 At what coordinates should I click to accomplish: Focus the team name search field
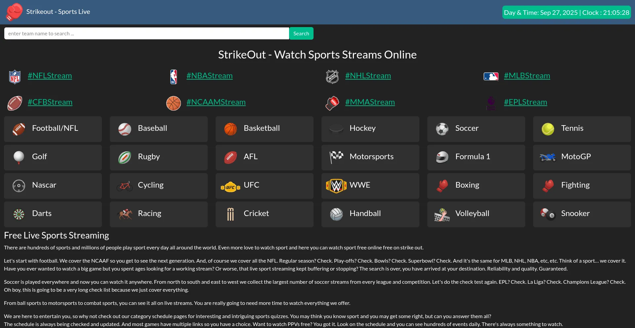(x=147, y=33)
